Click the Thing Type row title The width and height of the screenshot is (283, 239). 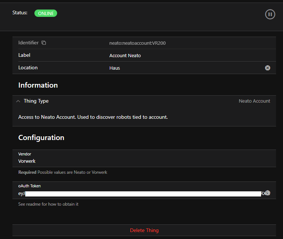36,101
